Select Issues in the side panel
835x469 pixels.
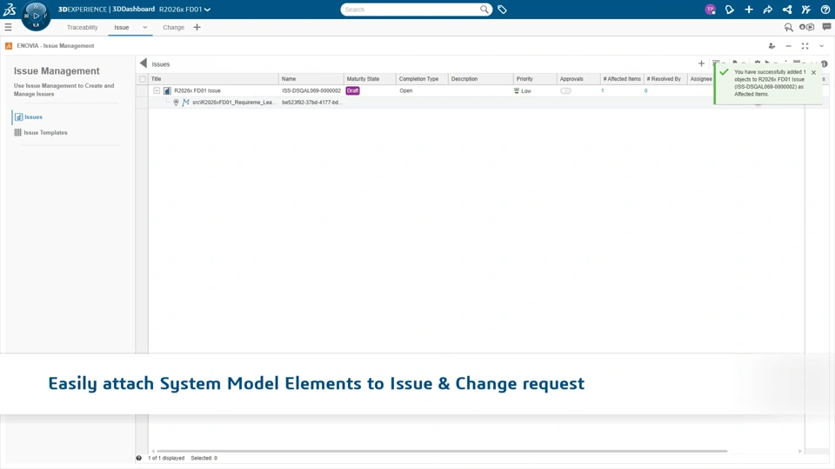[x=33, y=117]
